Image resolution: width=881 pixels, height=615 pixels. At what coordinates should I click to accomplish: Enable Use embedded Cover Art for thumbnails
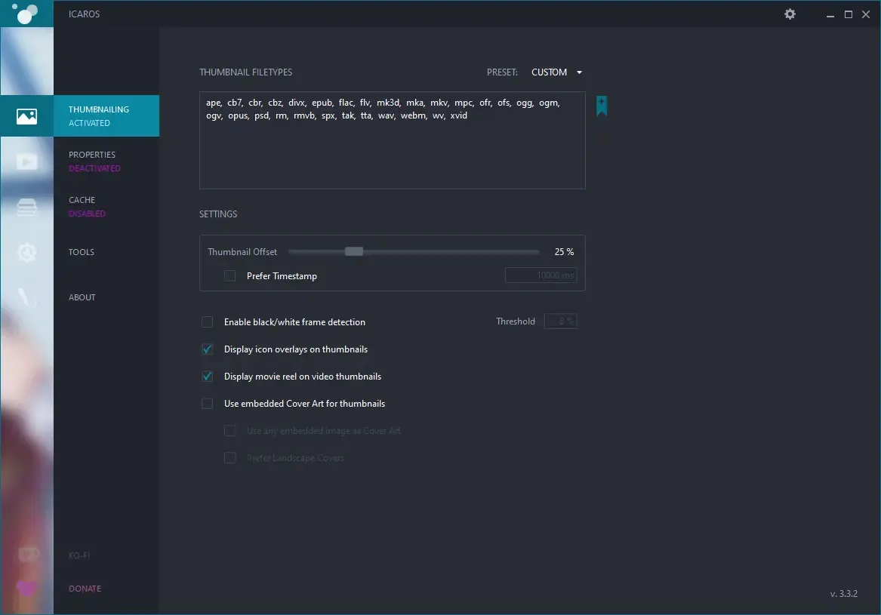click(x=208, y=404)
